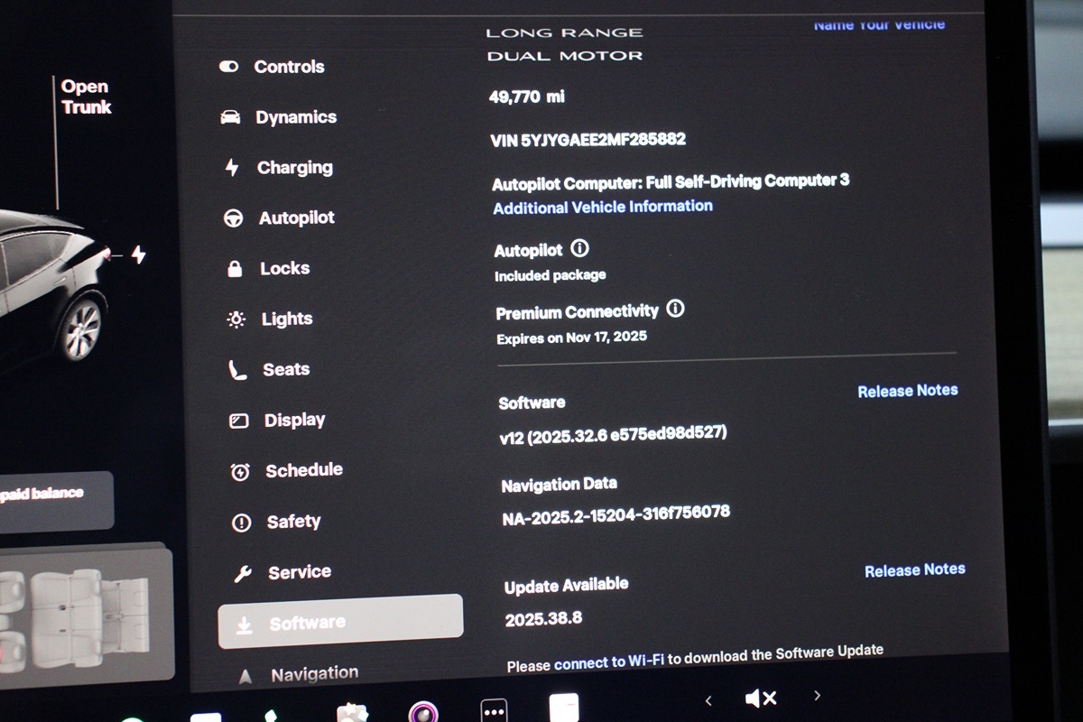Image resolution: width=1083 pixels, height=722 pixels.
Task: Open Additional Vehicle Information link
Action: pos(602,207)
